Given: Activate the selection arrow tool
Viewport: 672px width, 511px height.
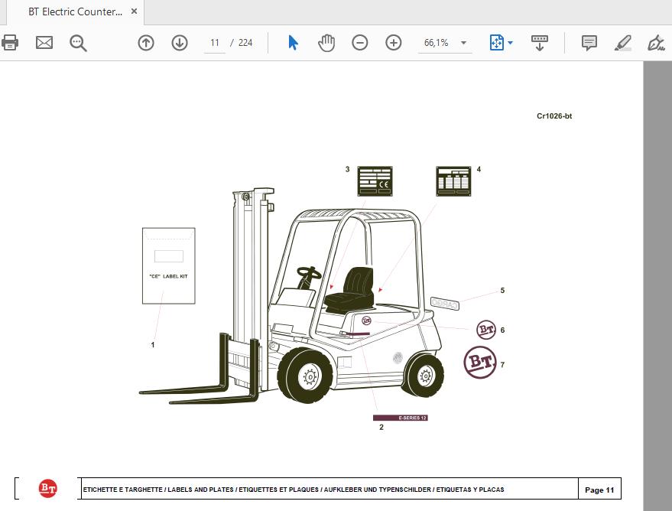Looking at the screenshot, I should 293,43.
